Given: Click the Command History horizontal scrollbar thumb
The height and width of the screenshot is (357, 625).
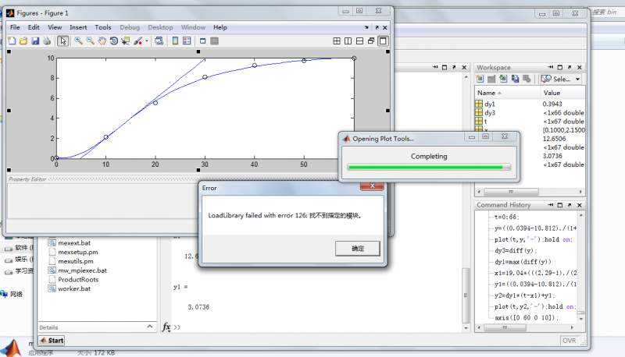Looking at the screenshot, I should (505, 327).
